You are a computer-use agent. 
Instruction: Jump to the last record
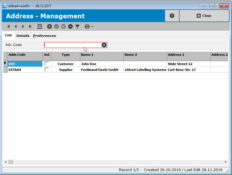pos(30,26)
